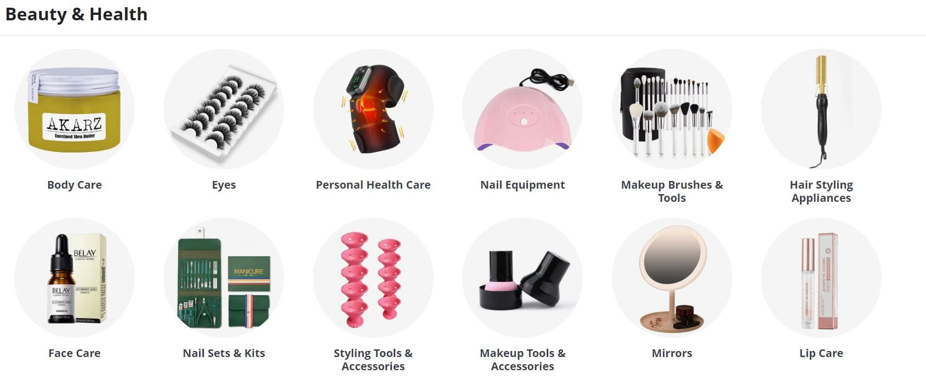
Task: Open the Makeup Brushes & Tools link
Action: click(672, 191)
